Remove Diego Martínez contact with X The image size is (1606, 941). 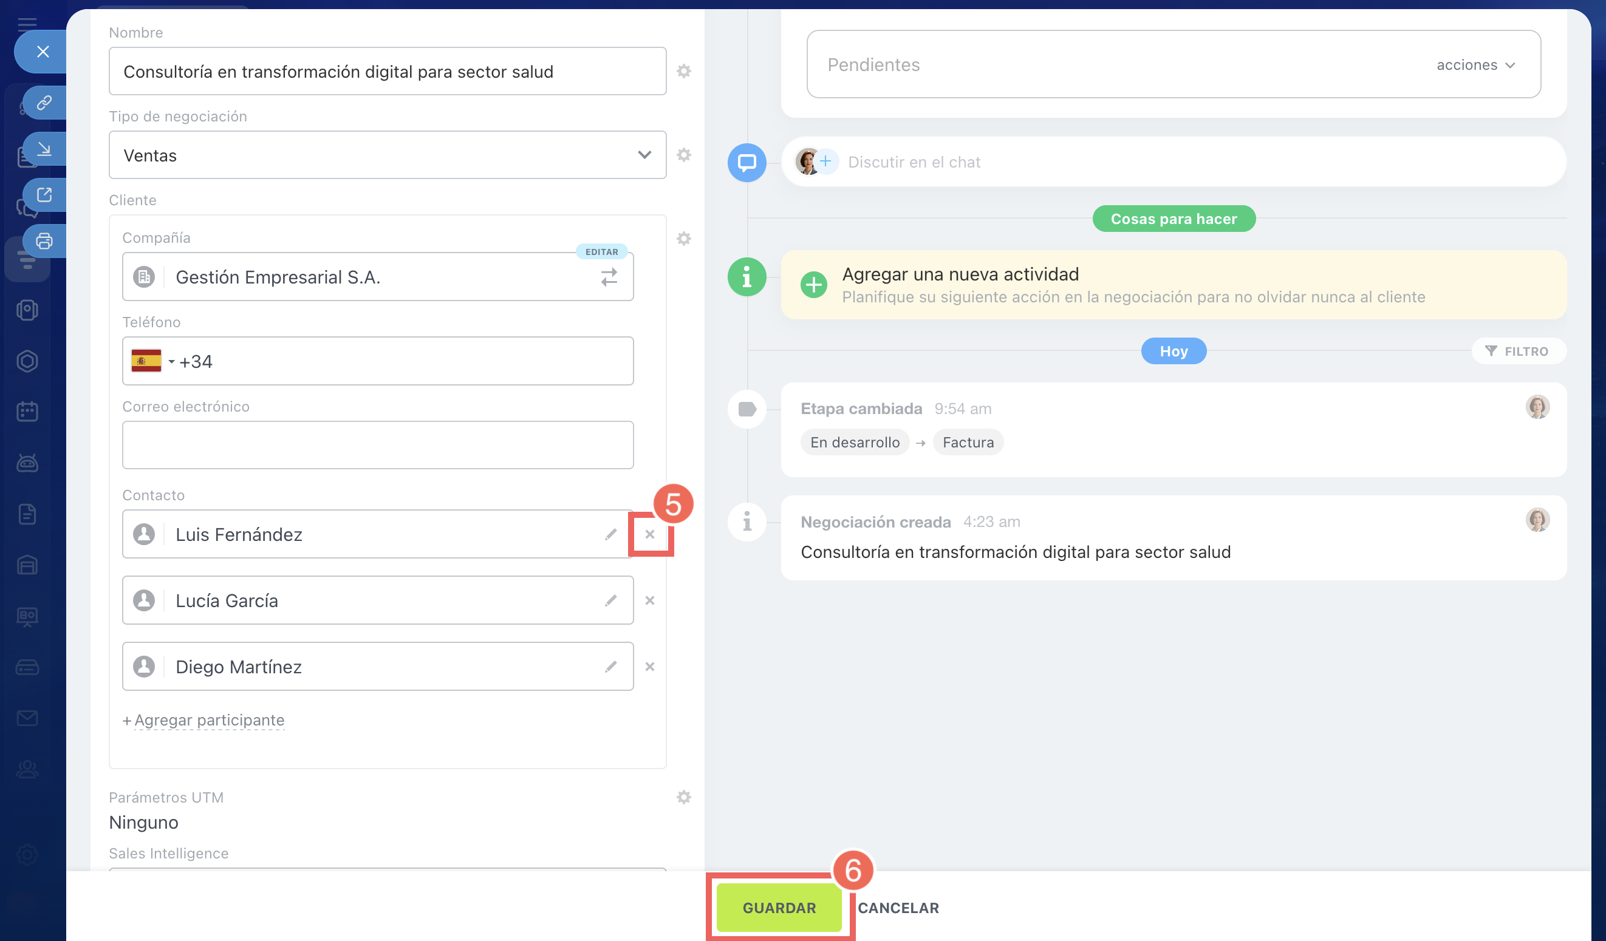pos(649,667)
